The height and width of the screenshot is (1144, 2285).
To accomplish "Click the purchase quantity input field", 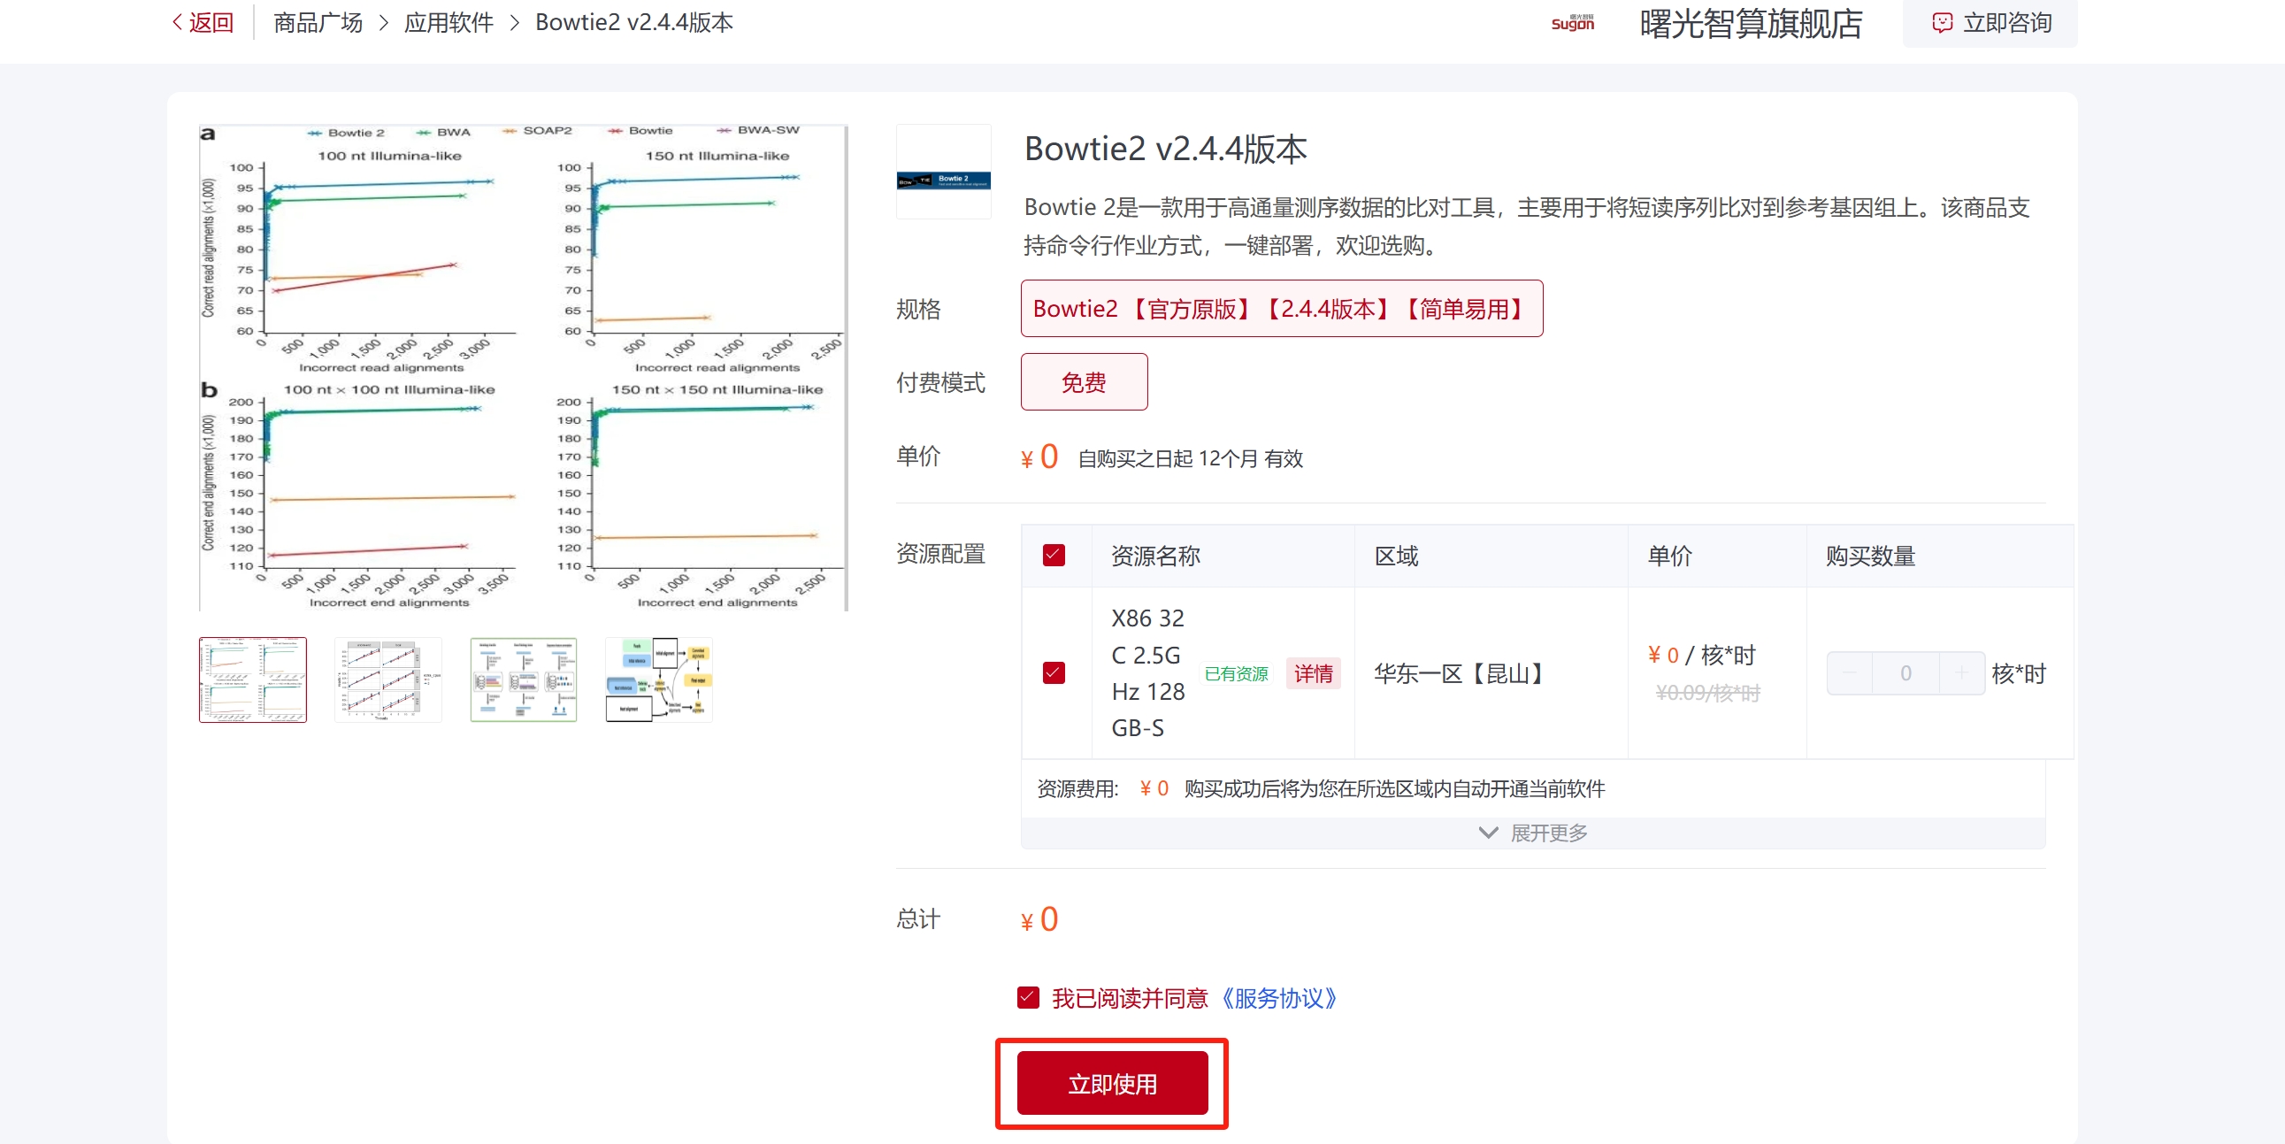I will tap(1905, 673).
